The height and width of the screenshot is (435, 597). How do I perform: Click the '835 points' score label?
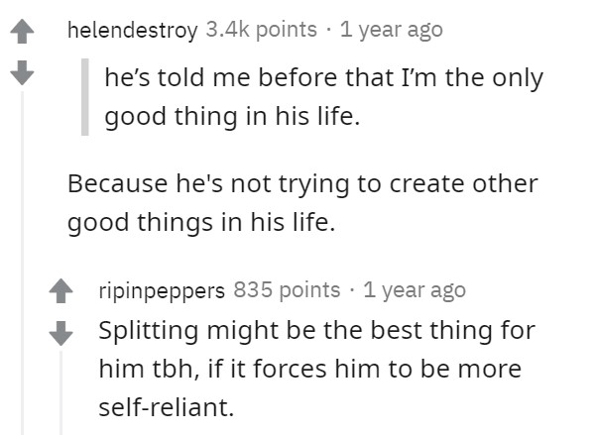(x=287, y=290)
